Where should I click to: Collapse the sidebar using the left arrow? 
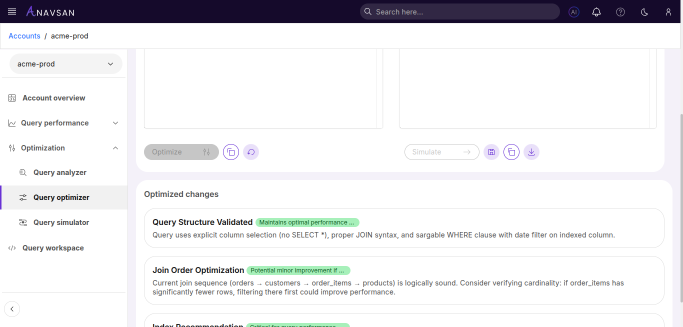point(12,308)
